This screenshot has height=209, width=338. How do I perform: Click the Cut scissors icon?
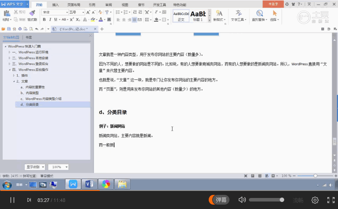[x=16, y=12]
